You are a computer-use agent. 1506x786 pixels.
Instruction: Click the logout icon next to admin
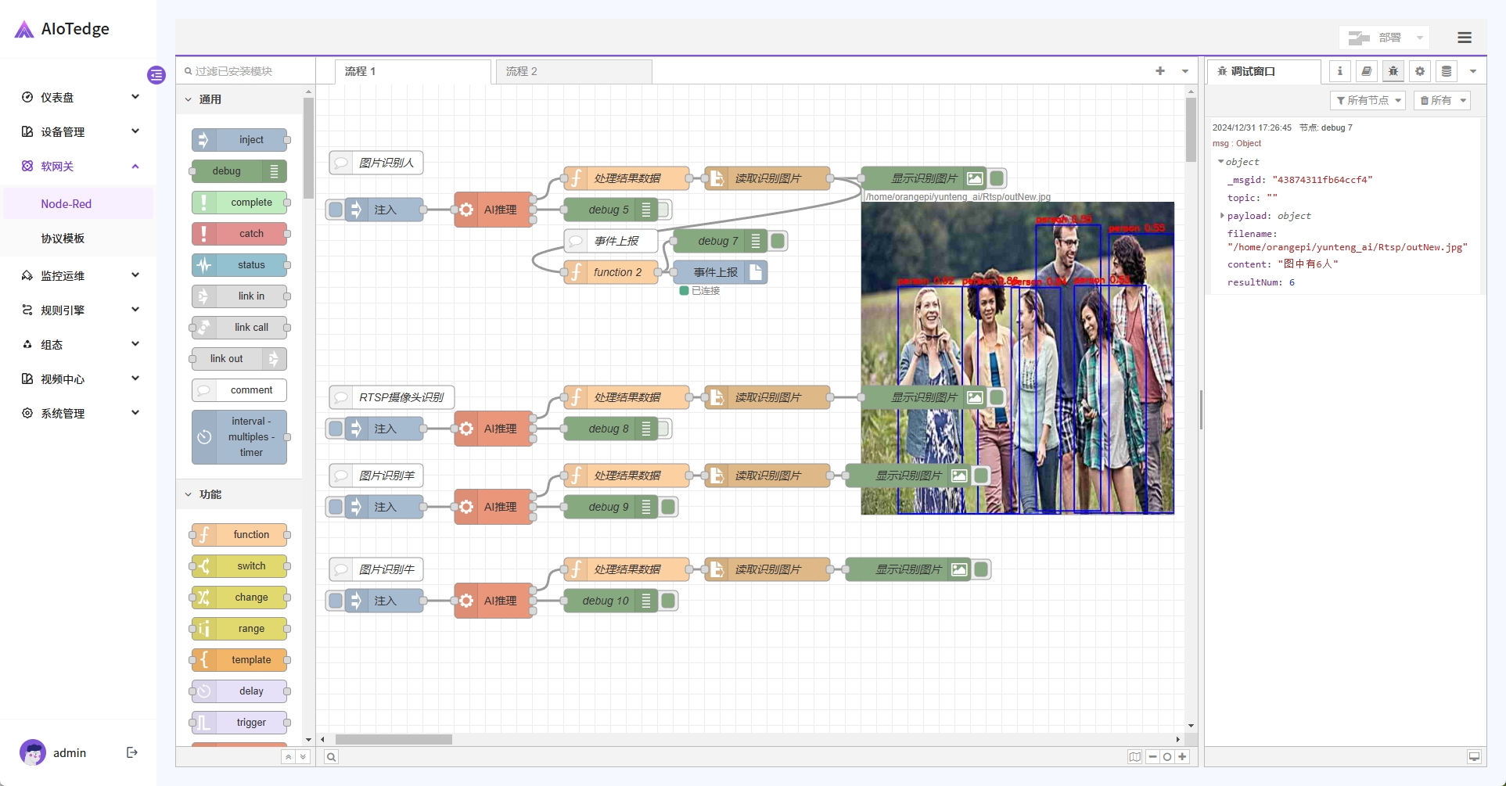(x=132, y=752)
